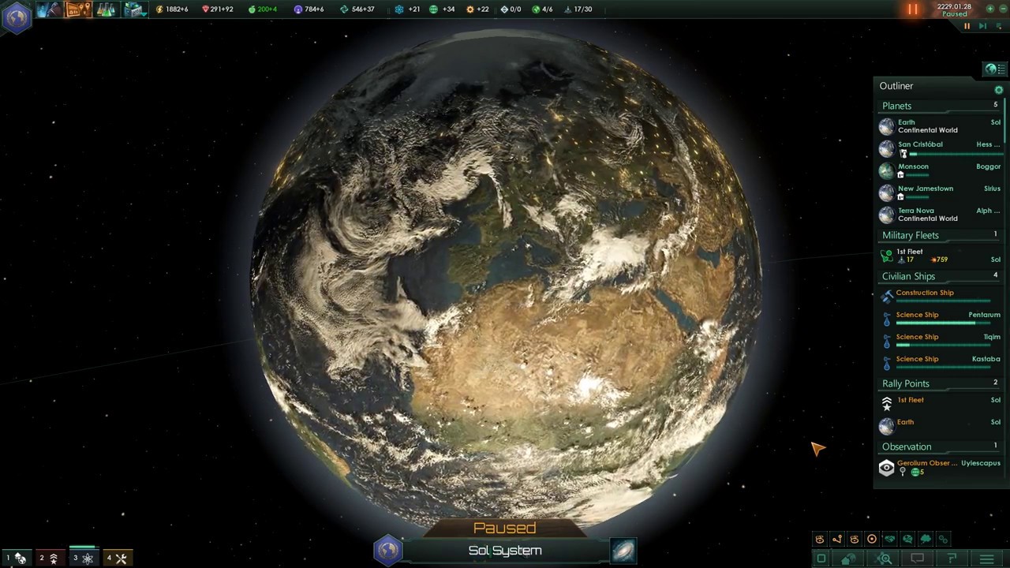This screenshot has height=568, width=1010.
Task: Click strategic resources 0/0 indicator
Action: click(511, 9)
